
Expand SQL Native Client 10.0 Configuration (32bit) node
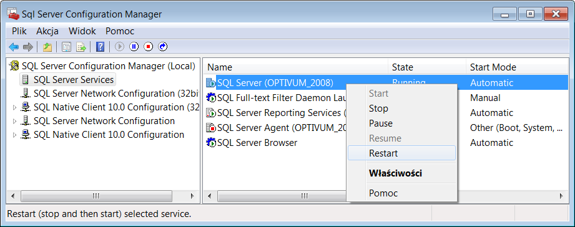(x=14, y=108)
